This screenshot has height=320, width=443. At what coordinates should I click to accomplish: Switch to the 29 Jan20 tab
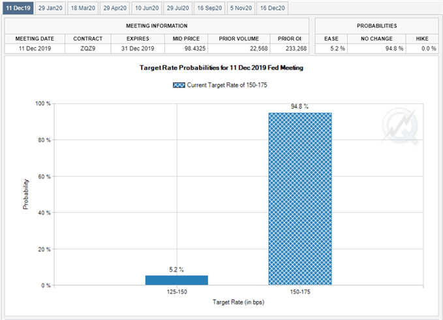pos(50,8)
